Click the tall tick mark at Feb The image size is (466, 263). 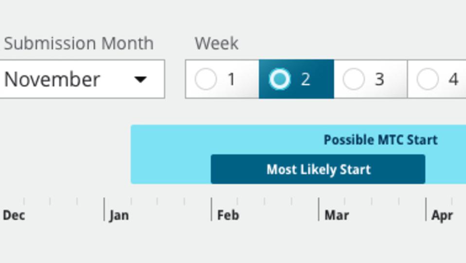click(x=211, y=208)
